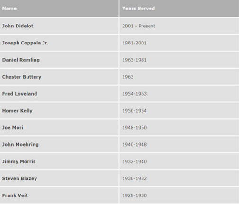Screen dimensions: 239x204
Task: Select the John Didelot name cell
Action: pyautogui.click(x=59, y=26)
